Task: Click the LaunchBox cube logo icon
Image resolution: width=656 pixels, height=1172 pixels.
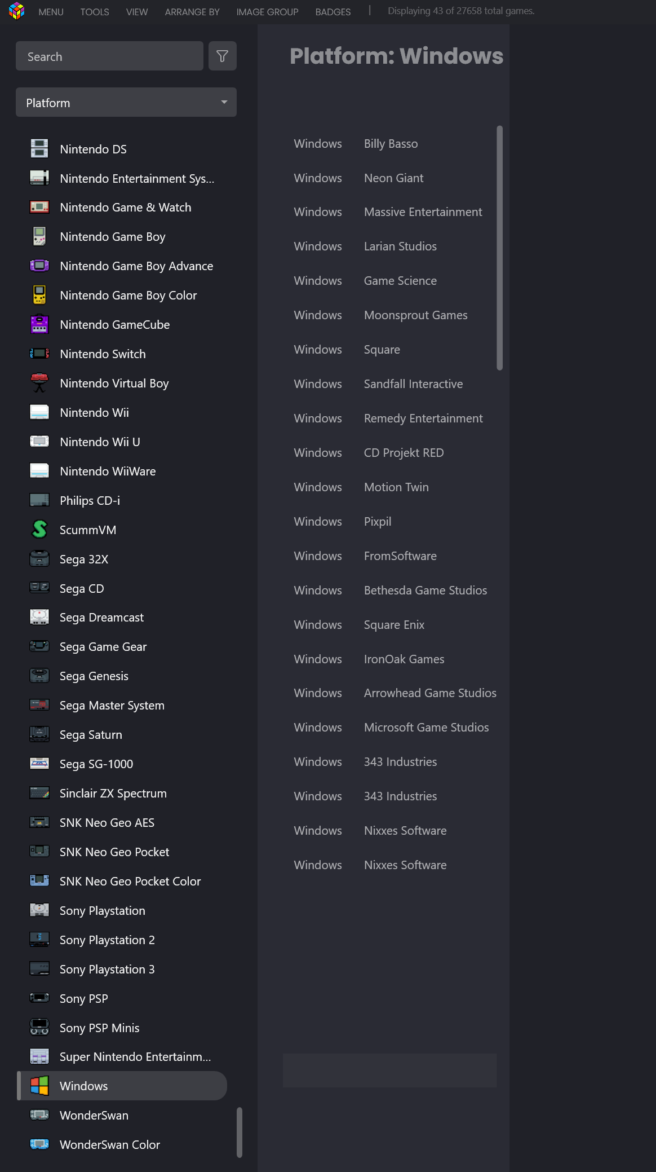Action: point(17,11)
